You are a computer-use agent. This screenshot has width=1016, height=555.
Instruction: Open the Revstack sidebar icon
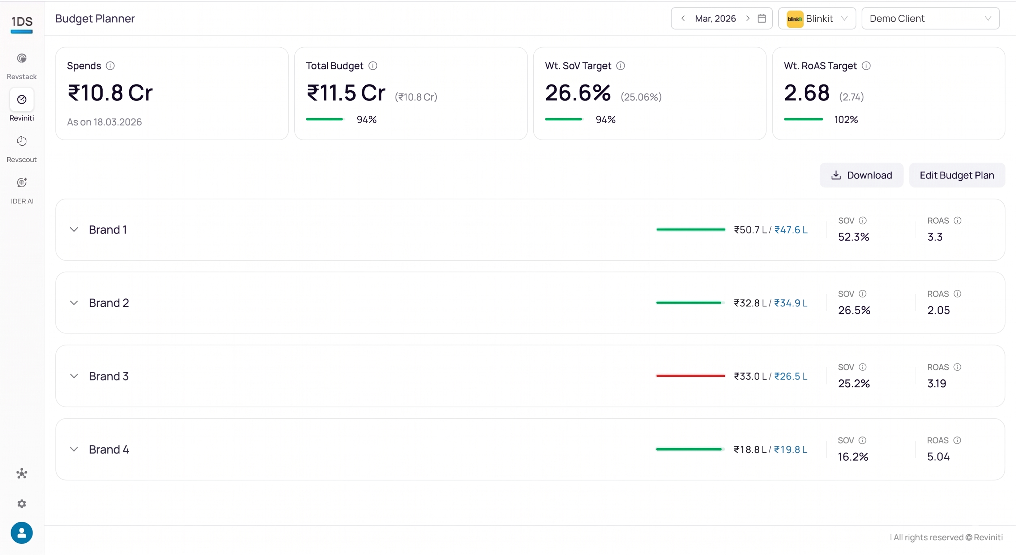point(22,59)
